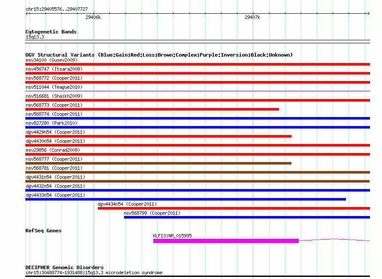Click the 15q13.3 band label

tap(35, 37)
